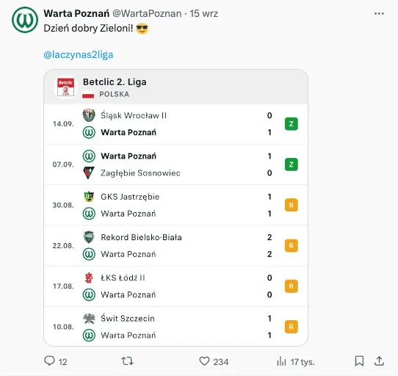The width and height of the screenshot is (398, 376).
Task: Open the three-dot more options menu
Action: click(379, 13)
